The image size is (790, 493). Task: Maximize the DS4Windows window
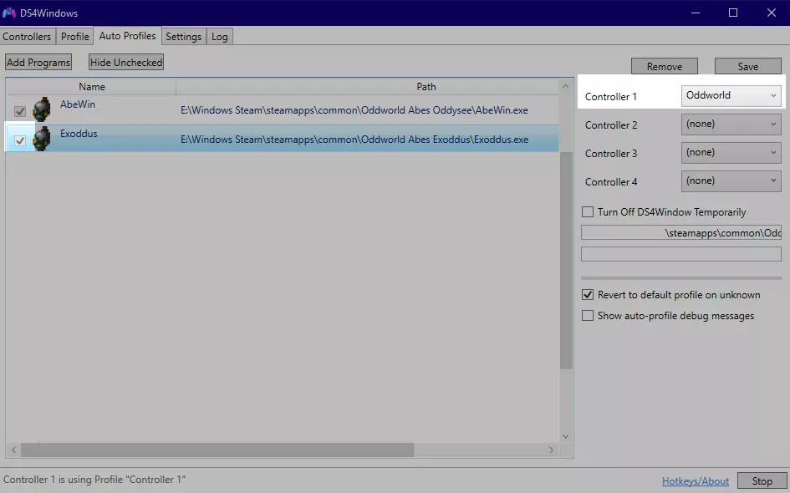733,13
